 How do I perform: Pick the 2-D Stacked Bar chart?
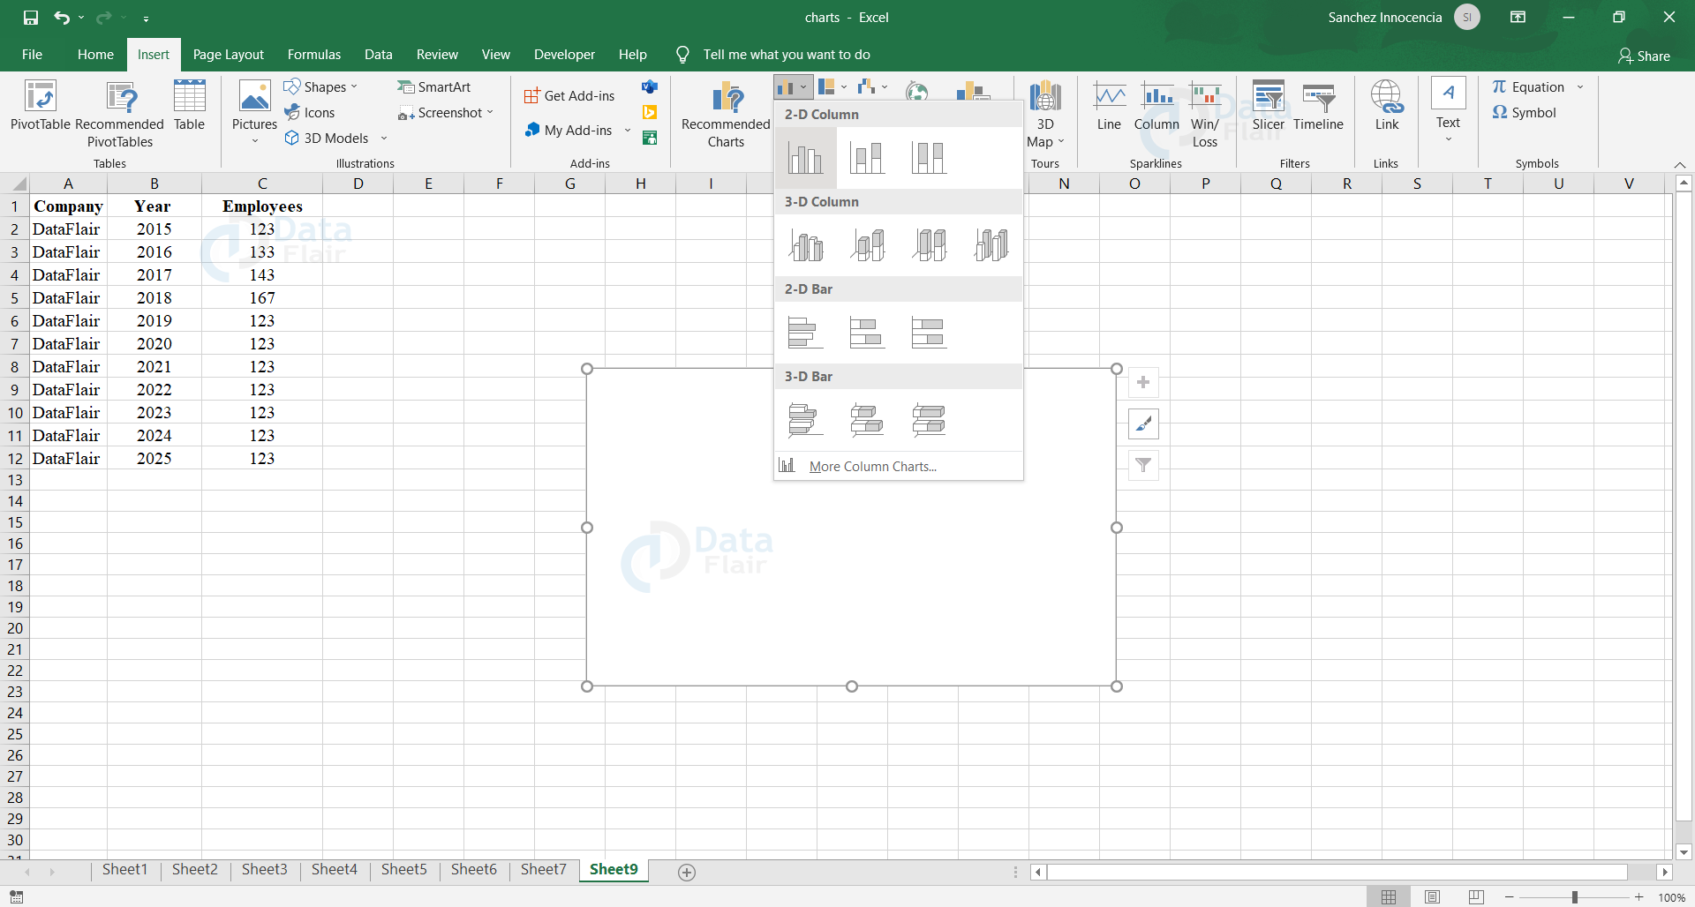coord(867,333)
